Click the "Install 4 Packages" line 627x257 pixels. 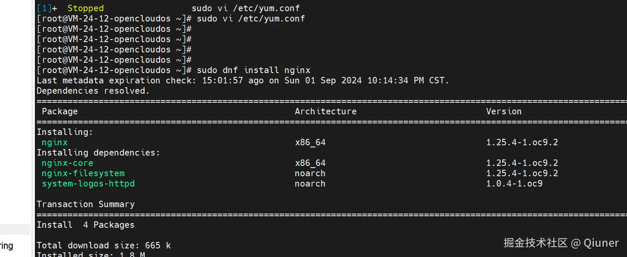[86, 225]
